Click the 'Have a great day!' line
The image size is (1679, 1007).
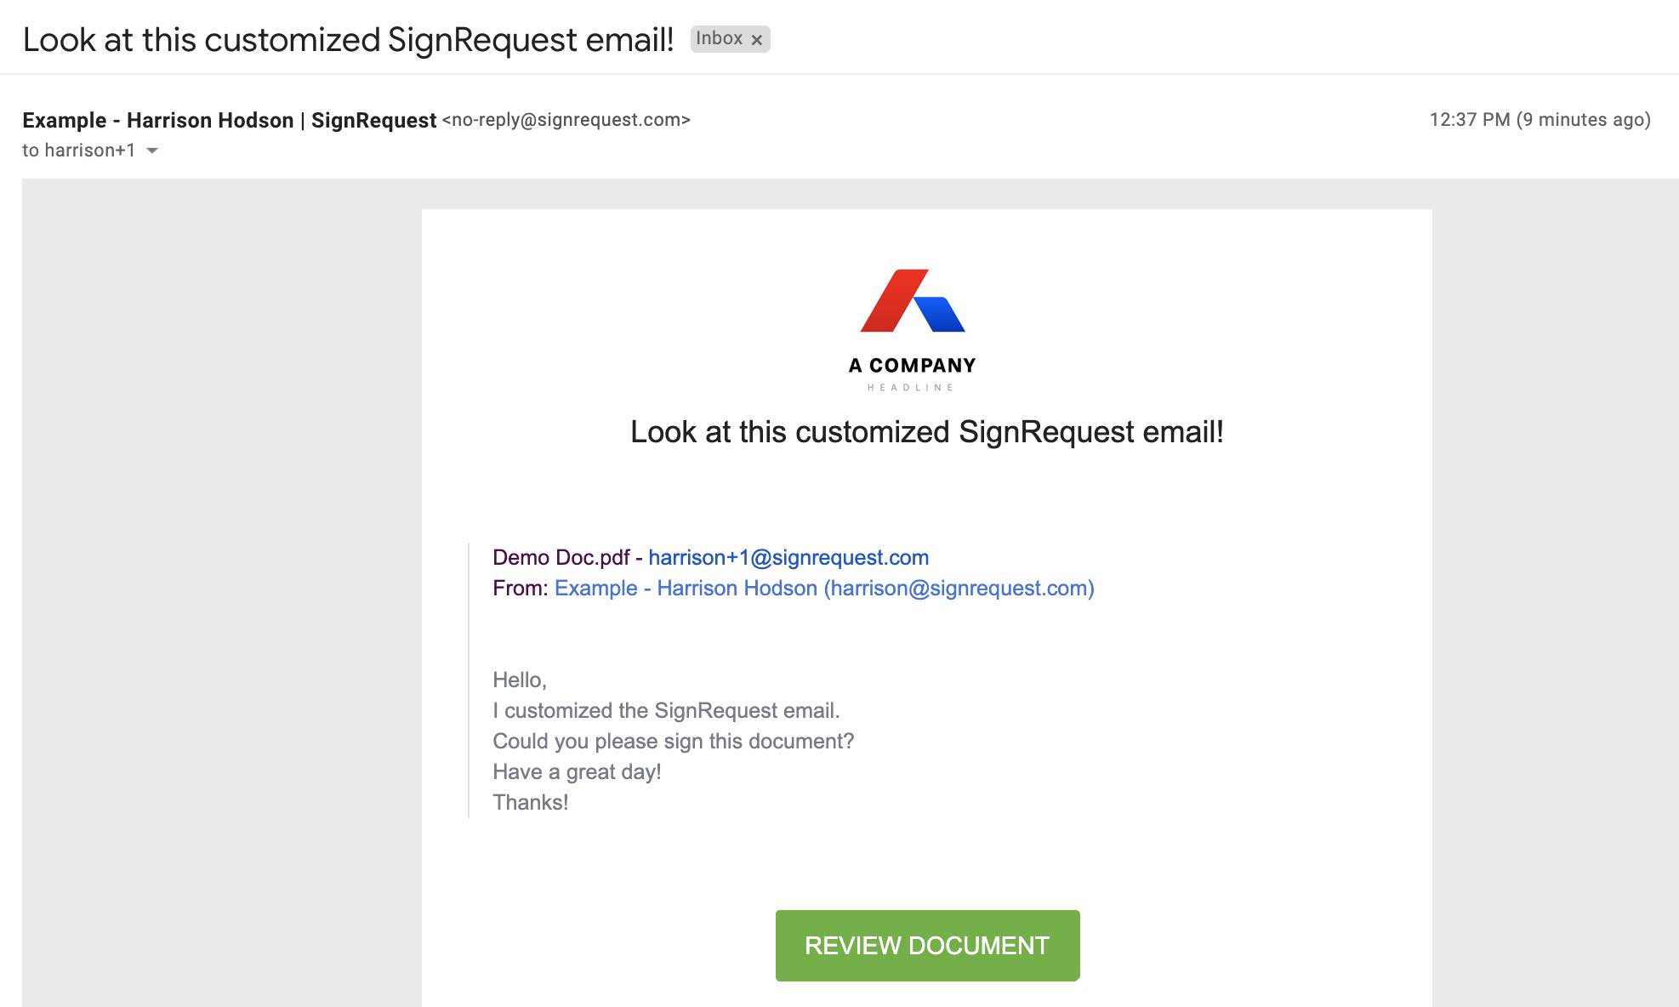(x=577, y=772)
